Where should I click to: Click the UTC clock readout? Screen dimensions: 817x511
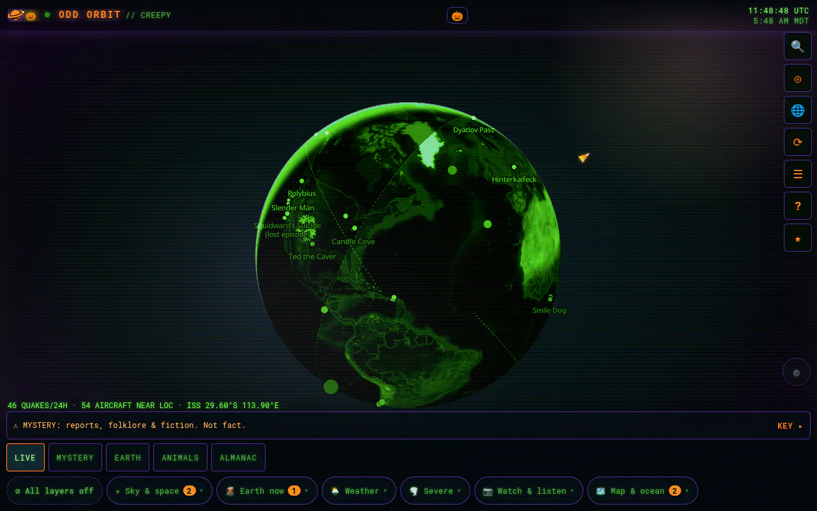tap(779, 11)
